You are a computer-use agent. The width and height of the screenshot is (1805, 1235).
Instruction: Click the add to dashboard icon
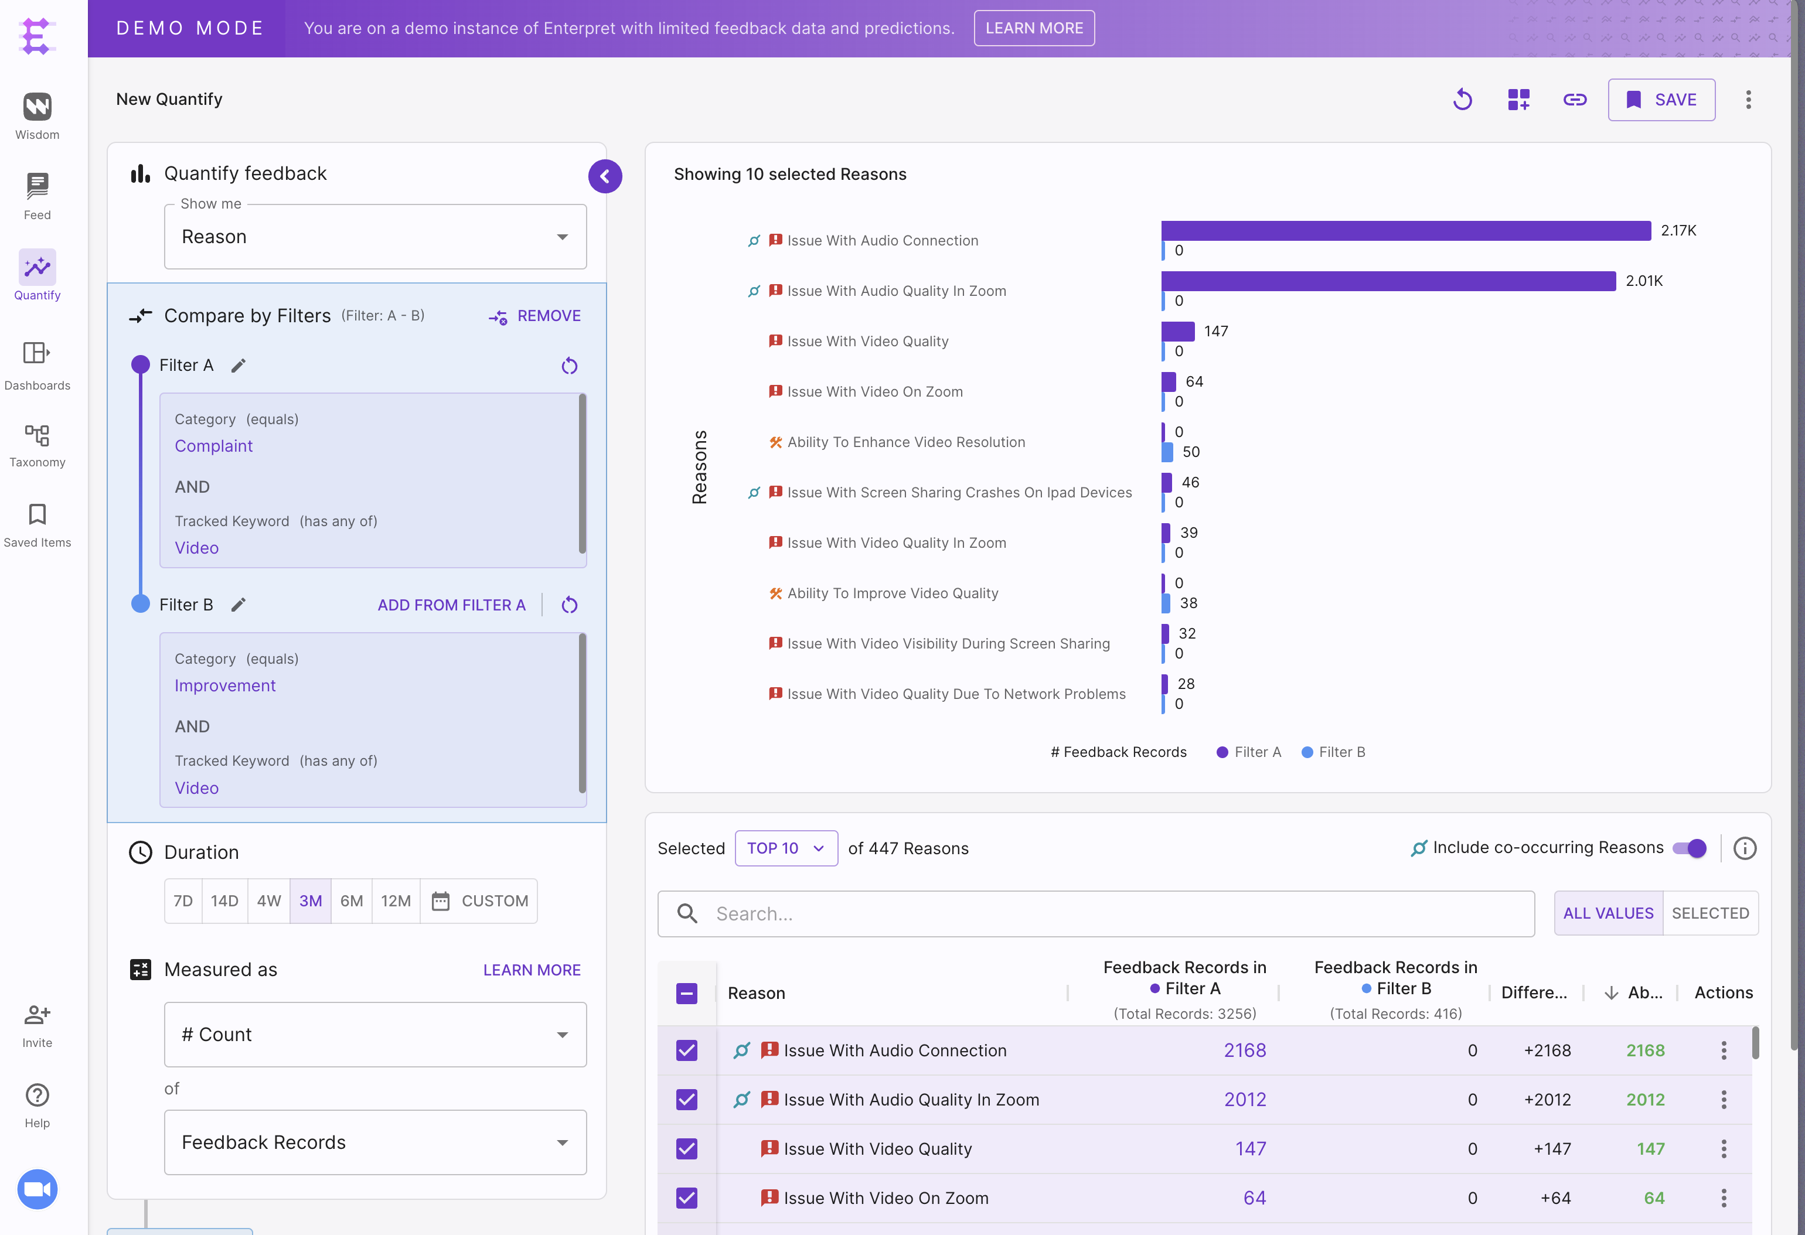(1518, 100)
